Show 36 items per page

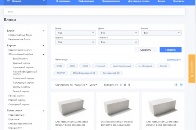[x=125, y=85]
